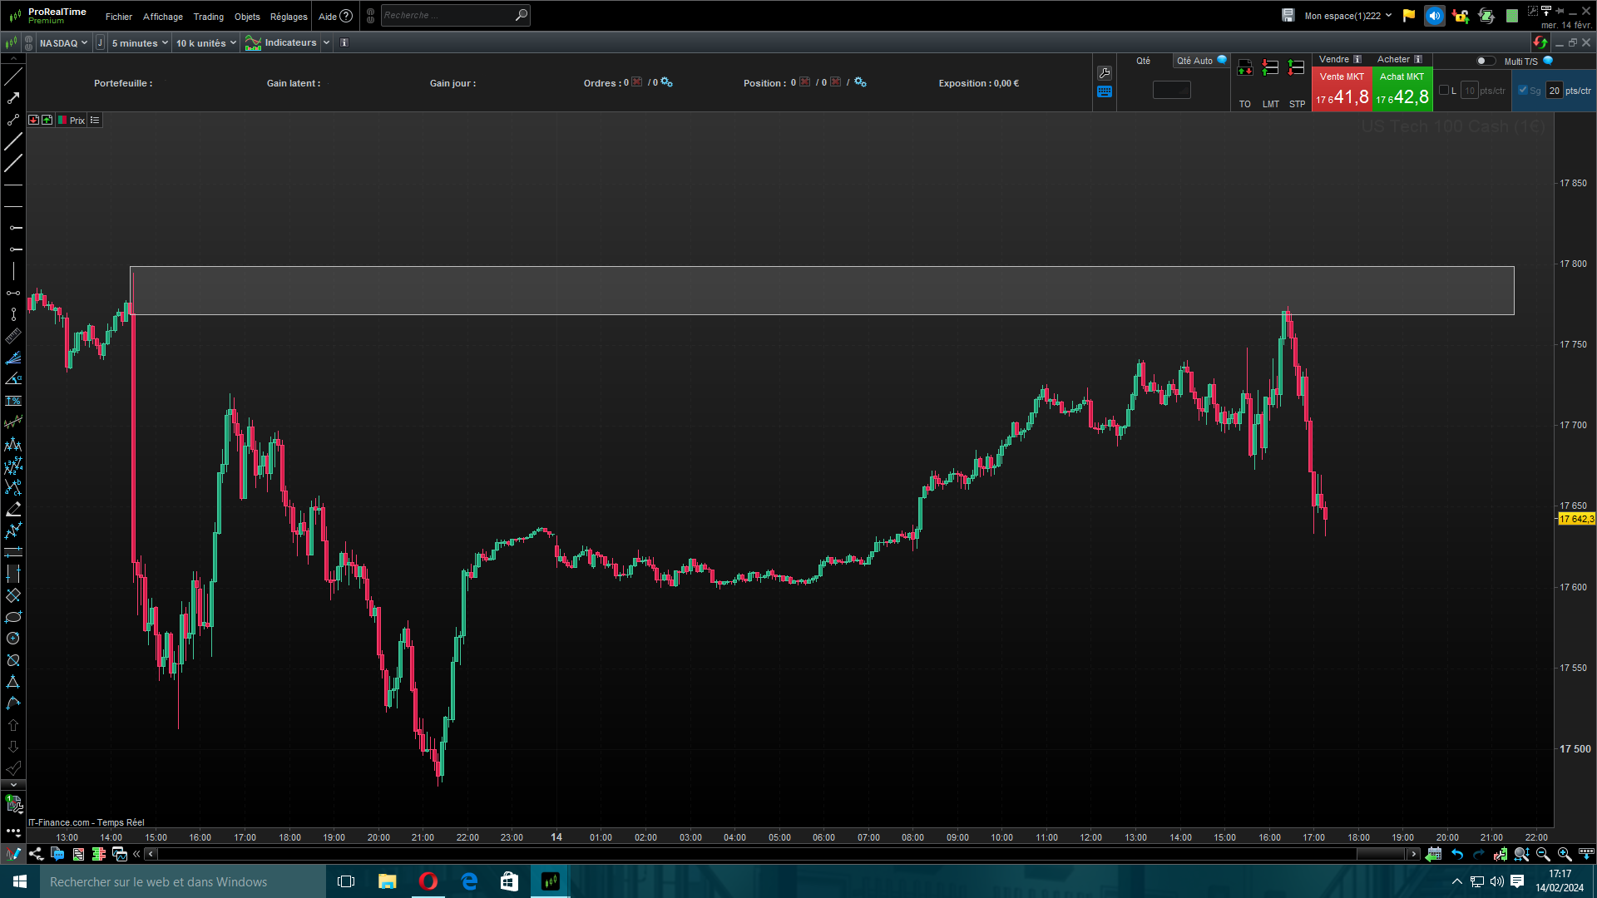Select the STP stop order icon
The width and height of the screenshot is (1597, 898).
[x=1296, y=69]
